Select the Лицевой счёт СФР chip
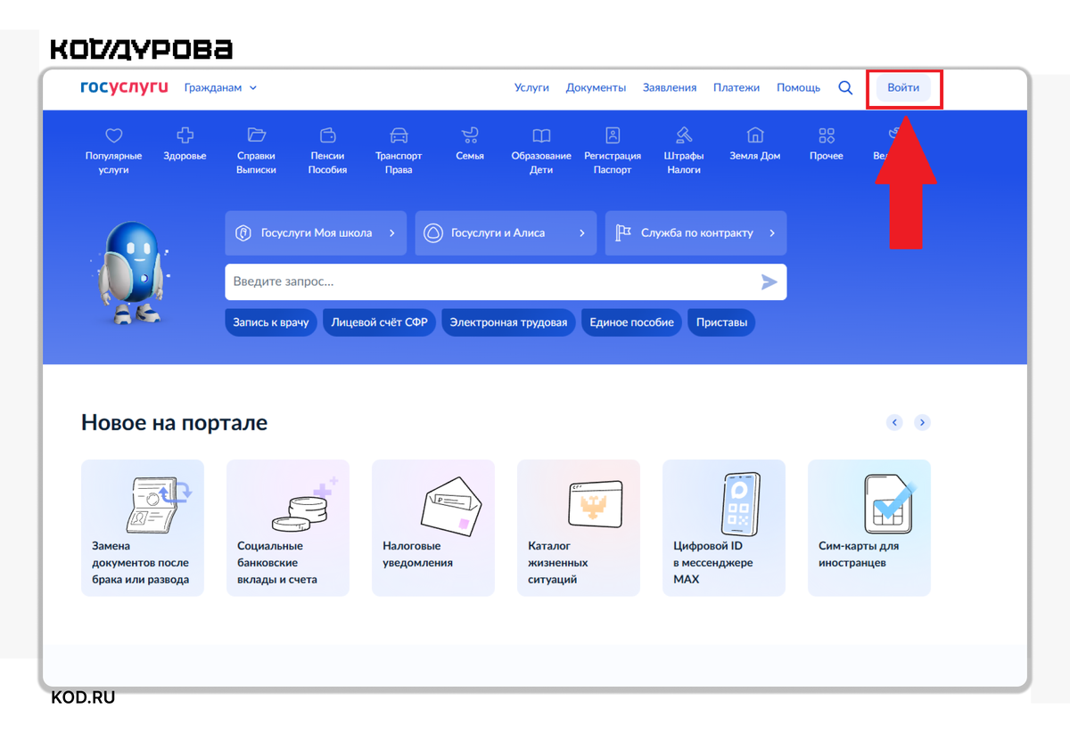This screenshot has width=1070, height=733. pos(380,322)
